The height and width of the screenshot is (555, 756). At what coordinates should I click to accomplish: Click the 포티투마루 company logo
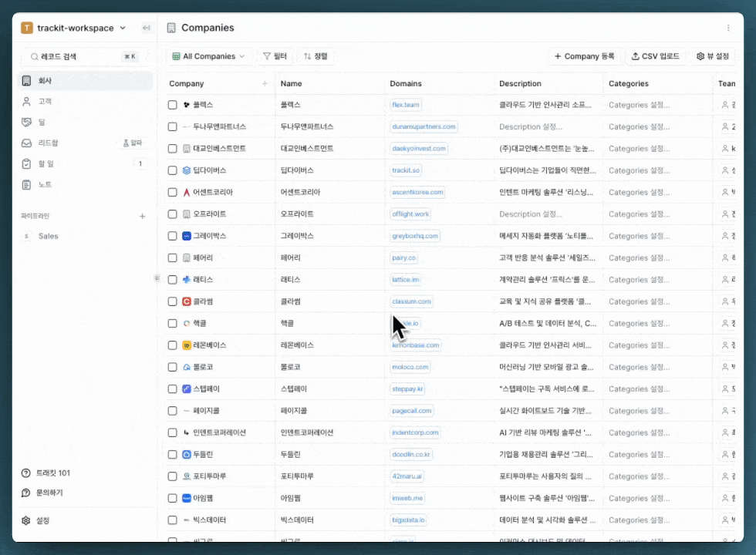click(x=187, y=476)
